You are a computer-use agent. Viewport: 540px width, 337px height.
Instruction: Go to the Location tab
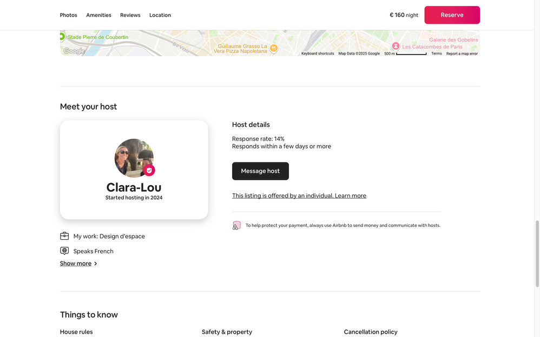click(x=160, y=15)
